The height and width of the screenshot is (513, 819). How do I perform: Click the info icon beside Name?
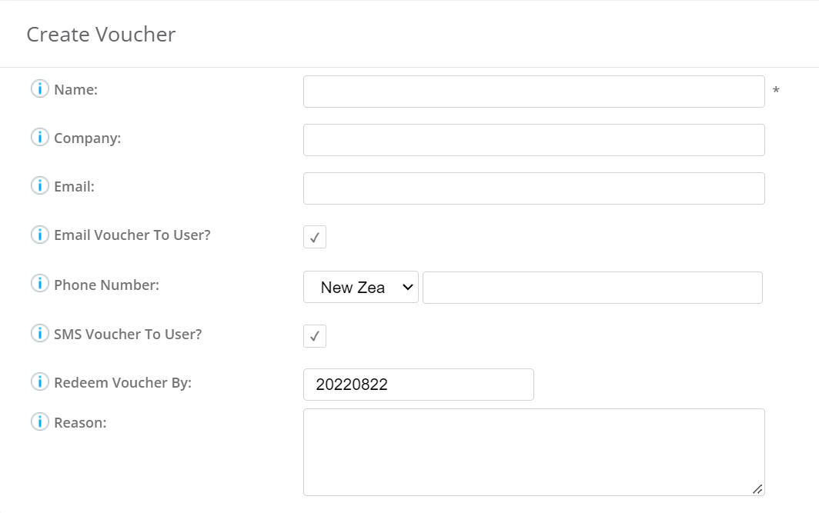pos(39,88)
